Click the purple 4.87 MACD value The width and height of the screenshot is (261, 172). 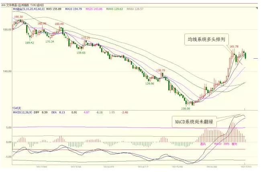tap(87, 113)
